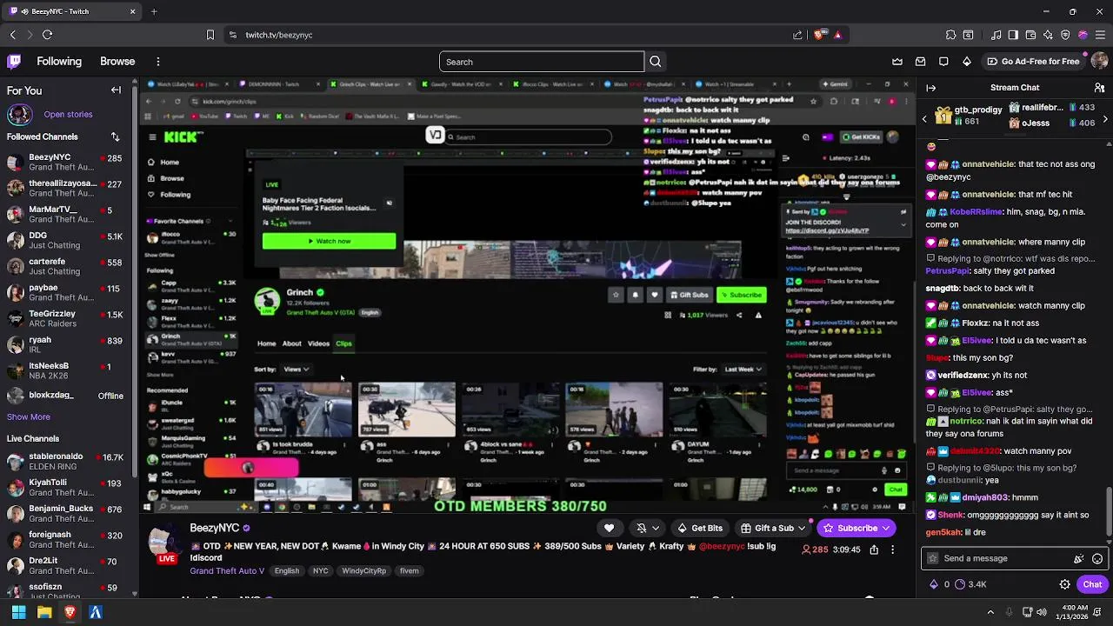The width and height of the screenshot is (1113, 626).
Task: Open the whispers speech bubble icon
Action: click(943, 62)
